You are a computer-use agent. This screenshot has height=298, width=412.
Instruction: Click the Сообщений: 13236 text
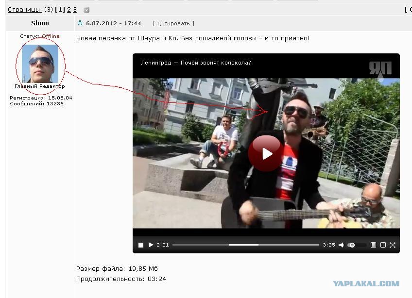click(x=36, y=104)
